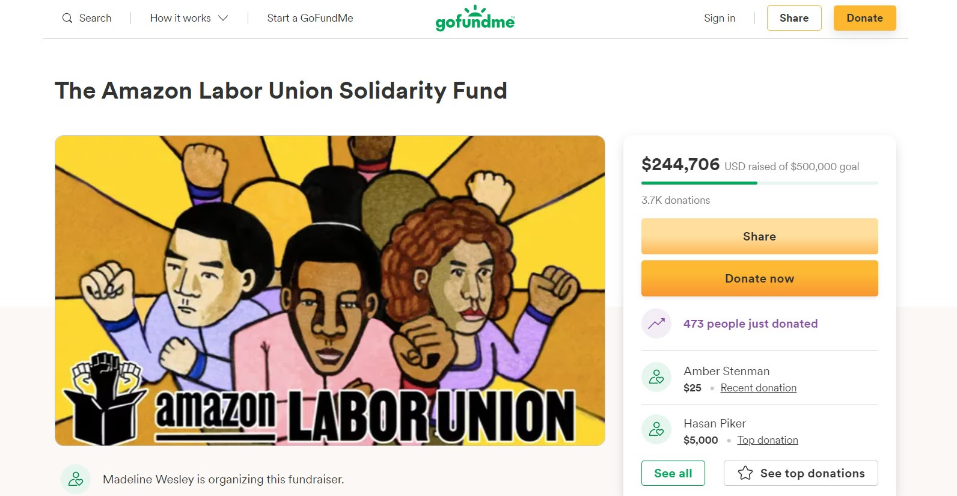
Task: Click the heart badge on a donor avatar
Action: pyautogui.click(x=661, y=382)
